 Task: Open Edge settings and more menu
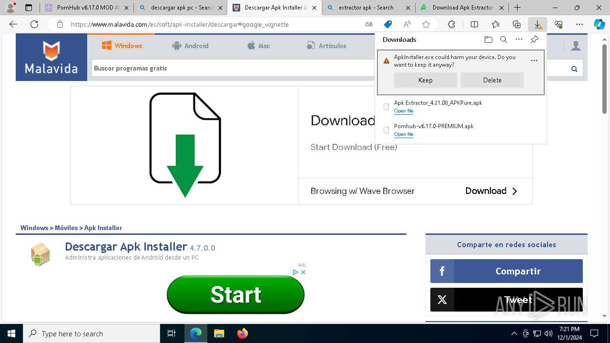tap(579, 24)
